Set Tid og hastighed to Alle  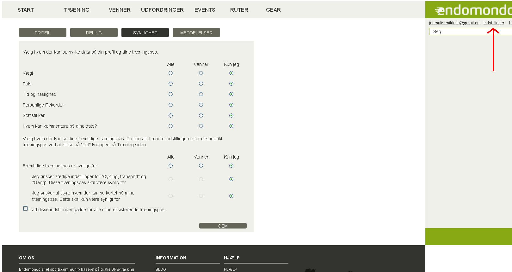click(x=171, y=94)
